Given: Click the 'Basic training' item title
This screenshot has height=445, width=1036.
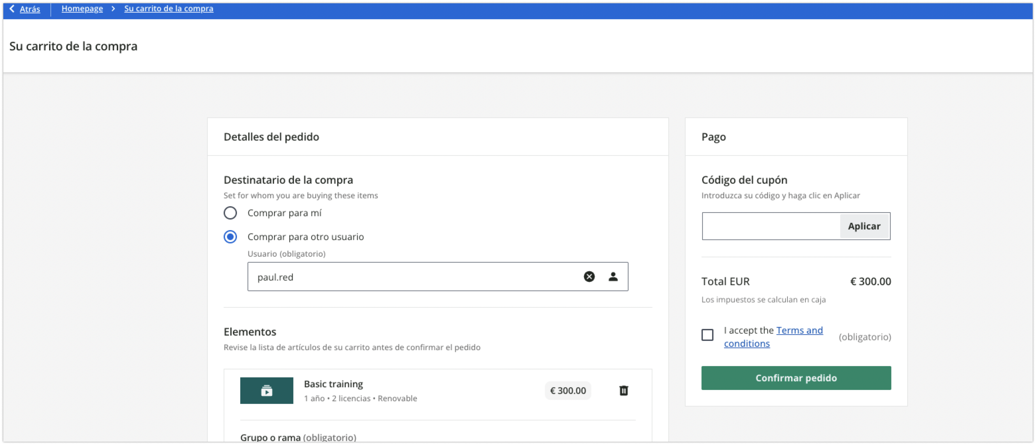Looking at the screenshot, I should click(333, 384).
